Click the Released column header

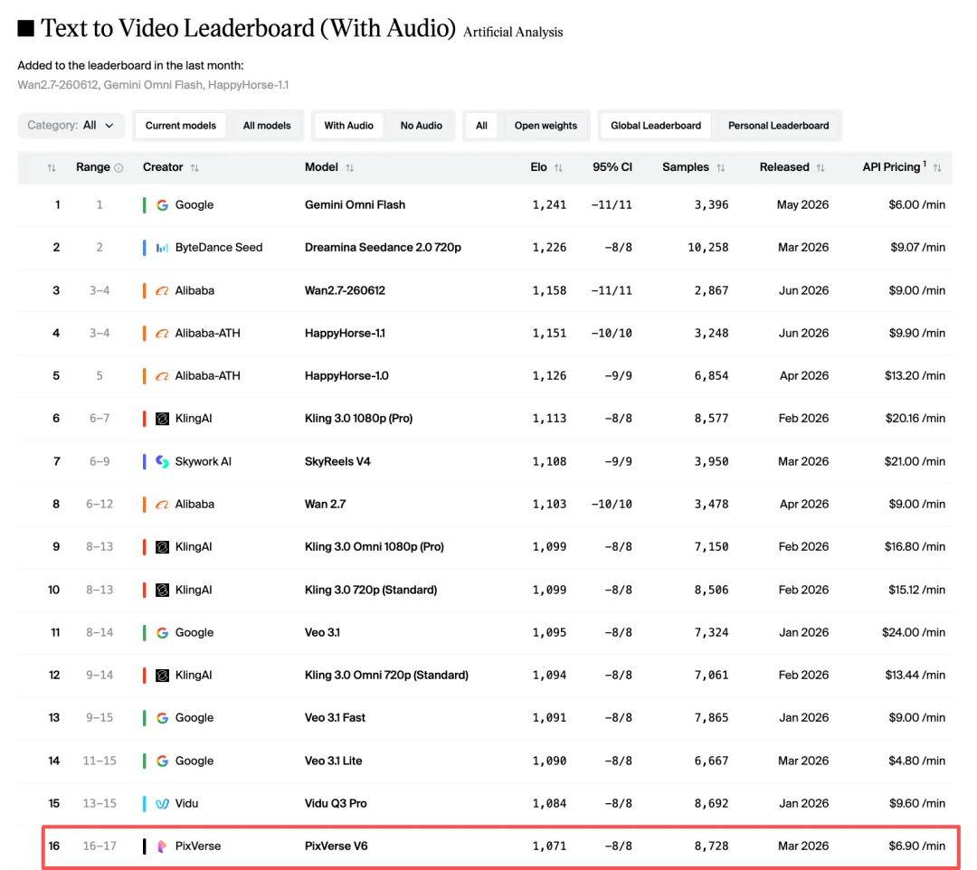point(783,167)
